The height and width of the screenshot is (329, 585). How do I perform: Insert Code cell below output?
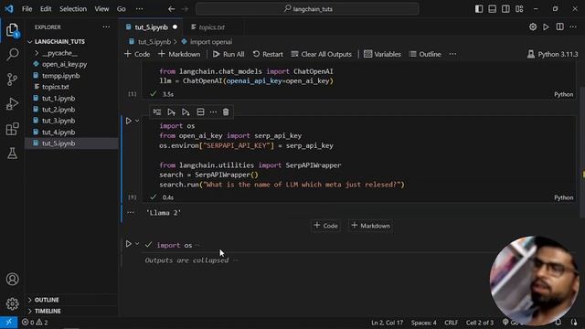pyautogui.click(x=325, y=226)
